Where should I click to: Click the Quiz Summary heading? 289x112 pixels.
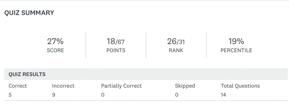click(29, 13)
